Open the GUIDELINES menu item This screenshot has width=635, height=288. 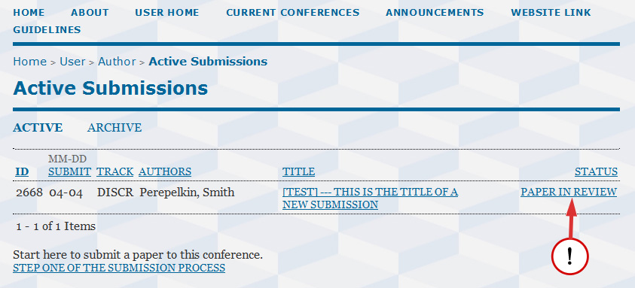pyautogui.click(x=47, y=30)
